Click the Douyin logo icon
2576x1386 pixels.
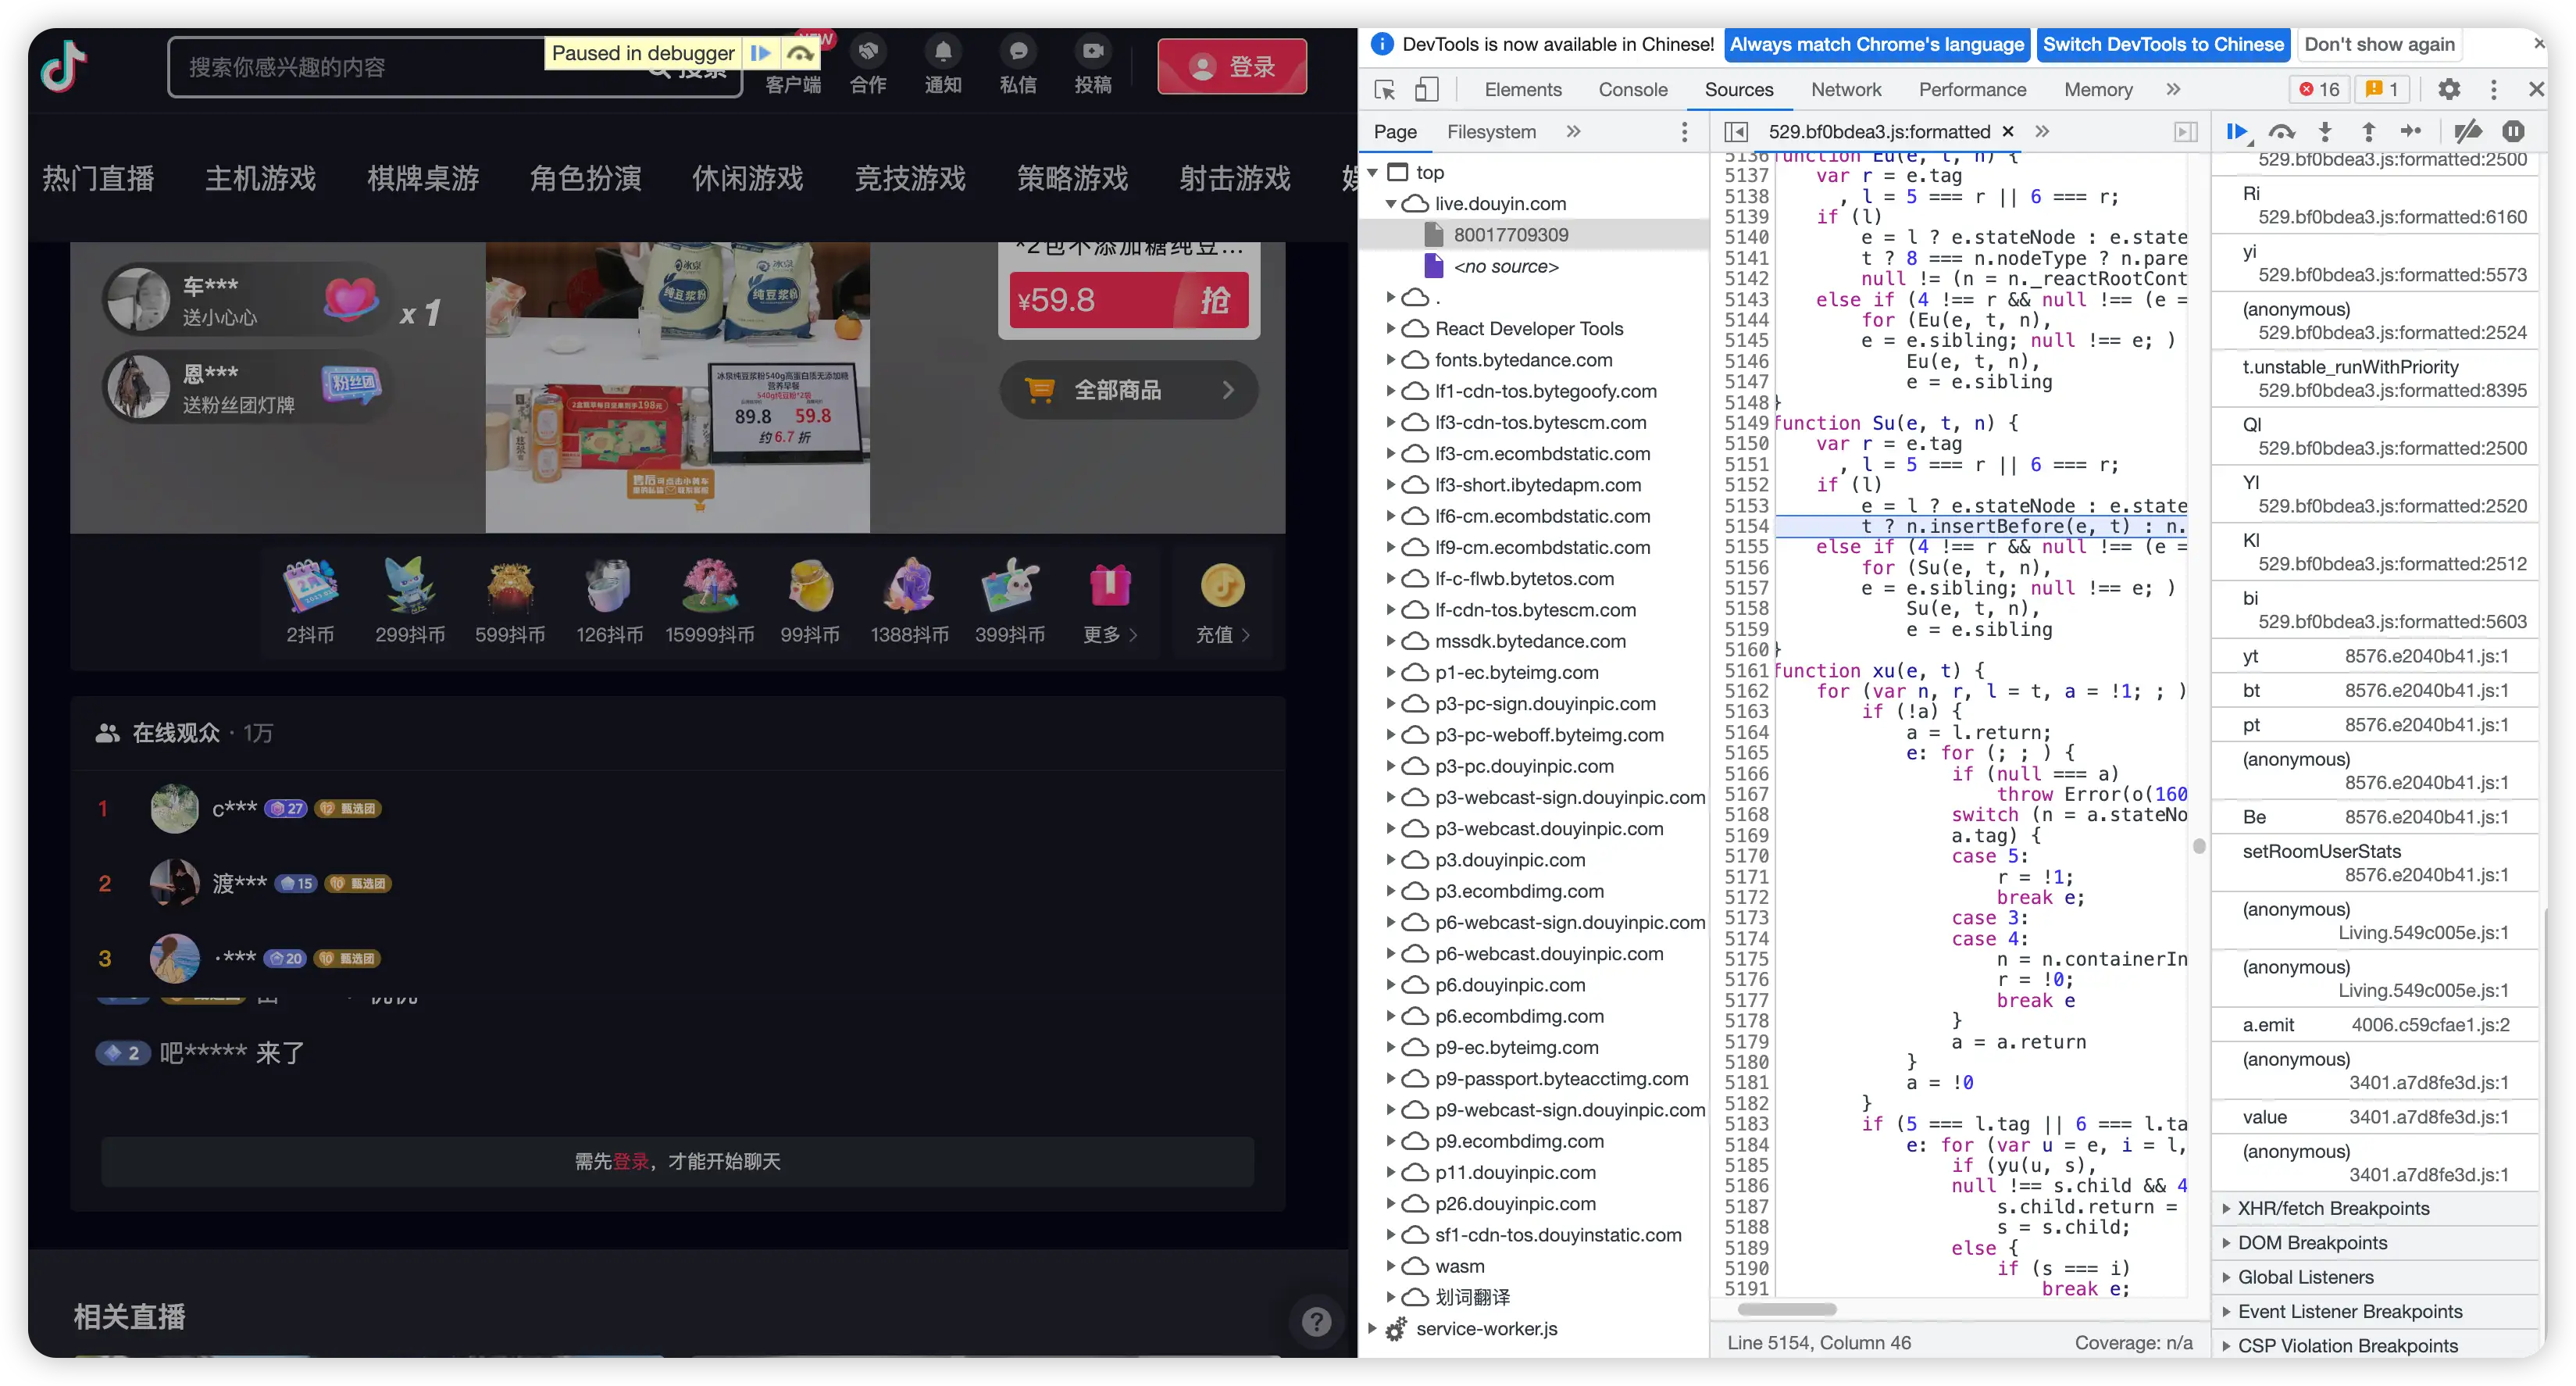(x=64, y=66)
